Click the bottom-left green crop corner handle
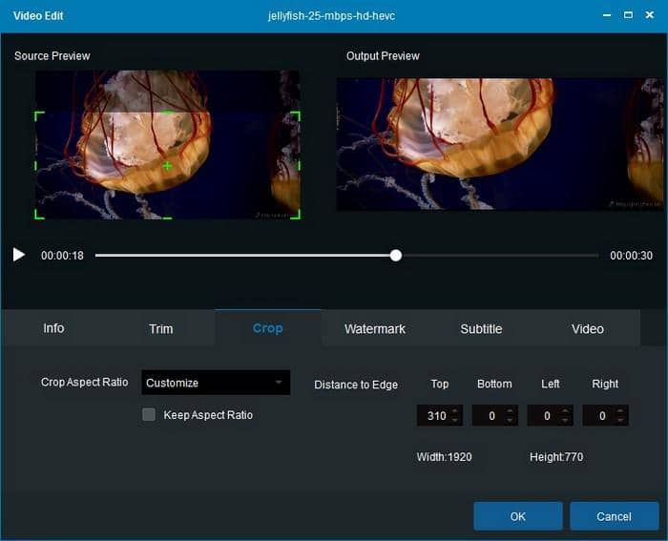This screenshot has width=668, height=541. (x=39, y=215)
